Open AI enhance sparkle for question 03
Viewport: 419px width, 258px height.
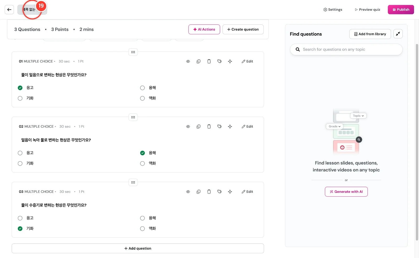[230, 192]
